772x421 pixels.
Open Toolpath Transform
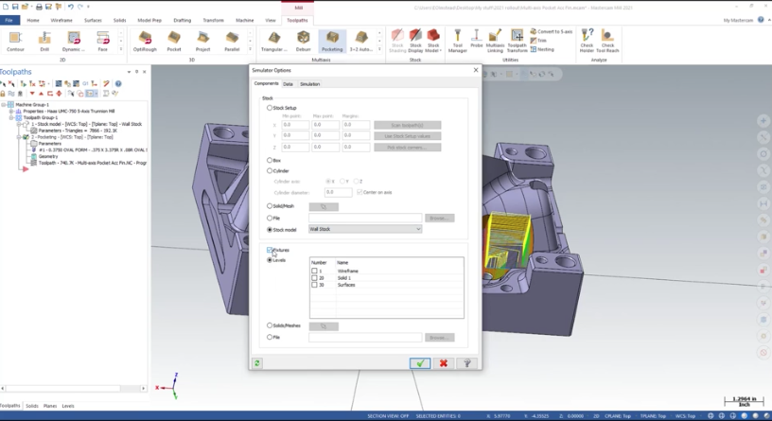tap(517, 42)
